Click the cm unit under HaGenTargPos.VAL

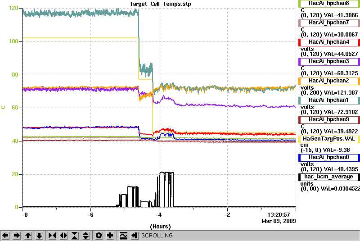[304, 145]
